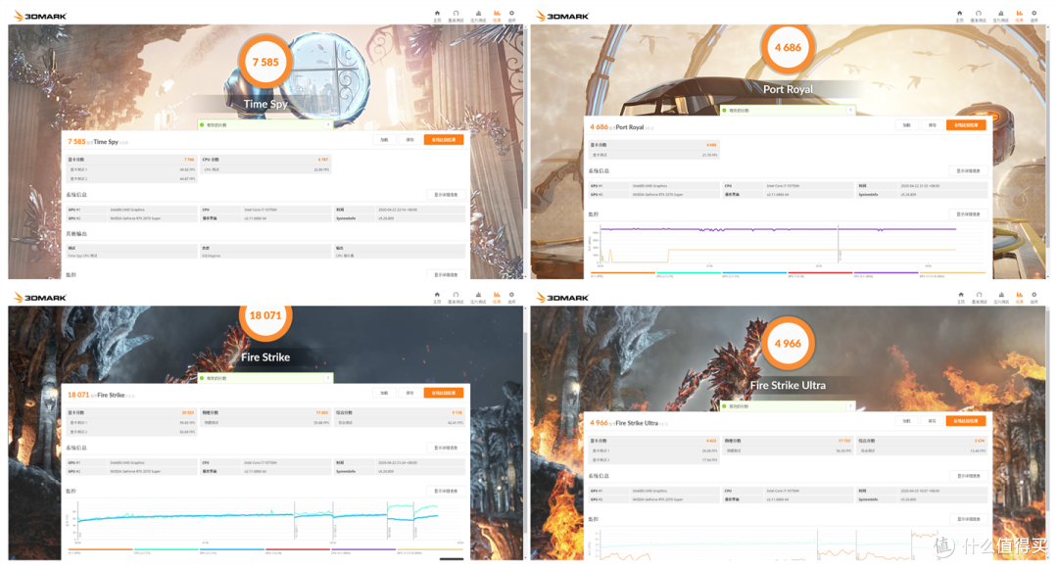1058x568 pixels.
Task: Click the Load button in Time Spy result
Action: click(x=385, y=140)
